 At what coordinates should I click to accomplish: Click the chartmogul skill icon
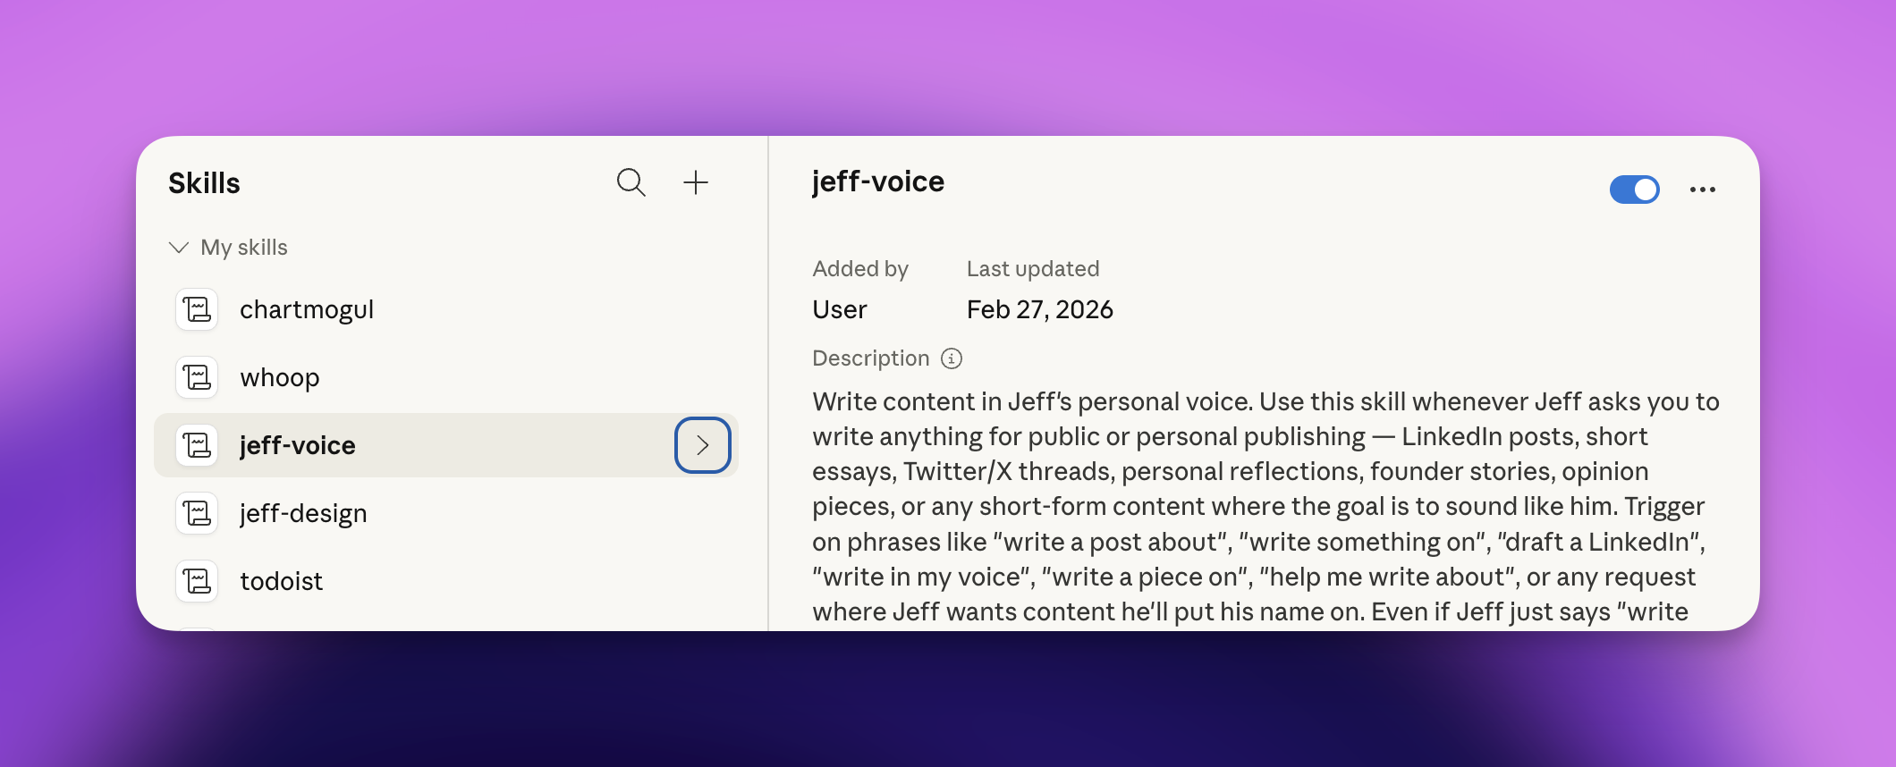197,309
